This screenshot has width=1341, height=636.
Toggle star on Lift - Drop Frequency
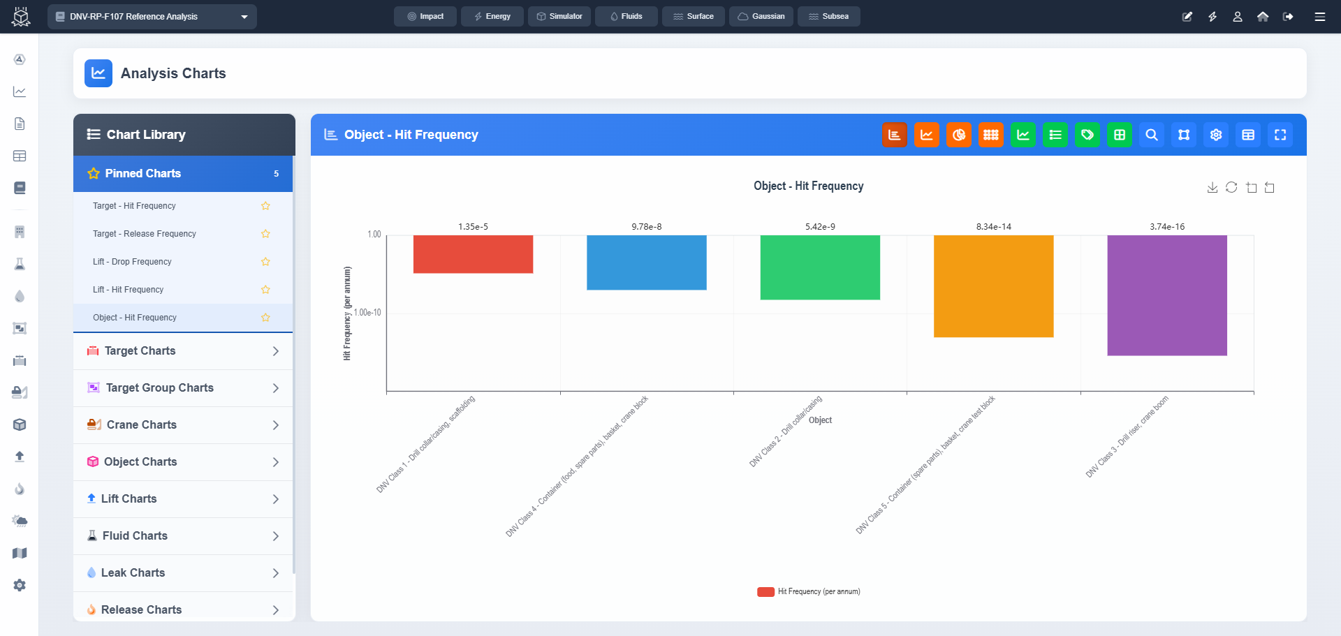(x=265, y=262)
